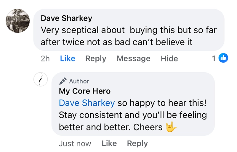The image size is (237, 152).
Task: Like the My Core Hero reply
Action: coord(109,143)
